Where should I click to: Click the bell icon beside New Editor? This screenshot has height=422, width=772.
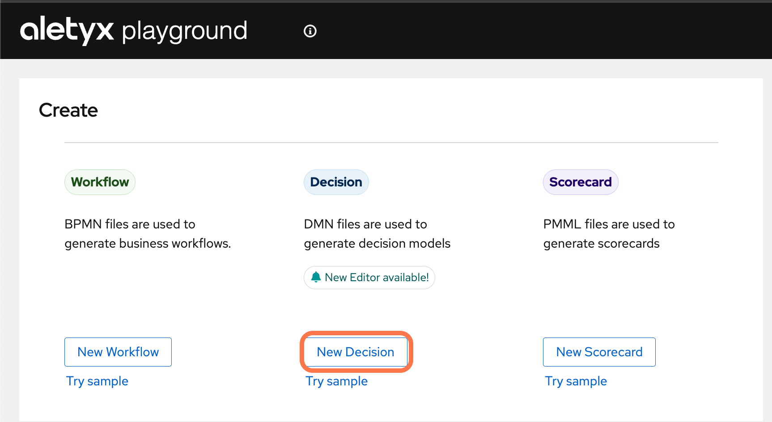316,277
